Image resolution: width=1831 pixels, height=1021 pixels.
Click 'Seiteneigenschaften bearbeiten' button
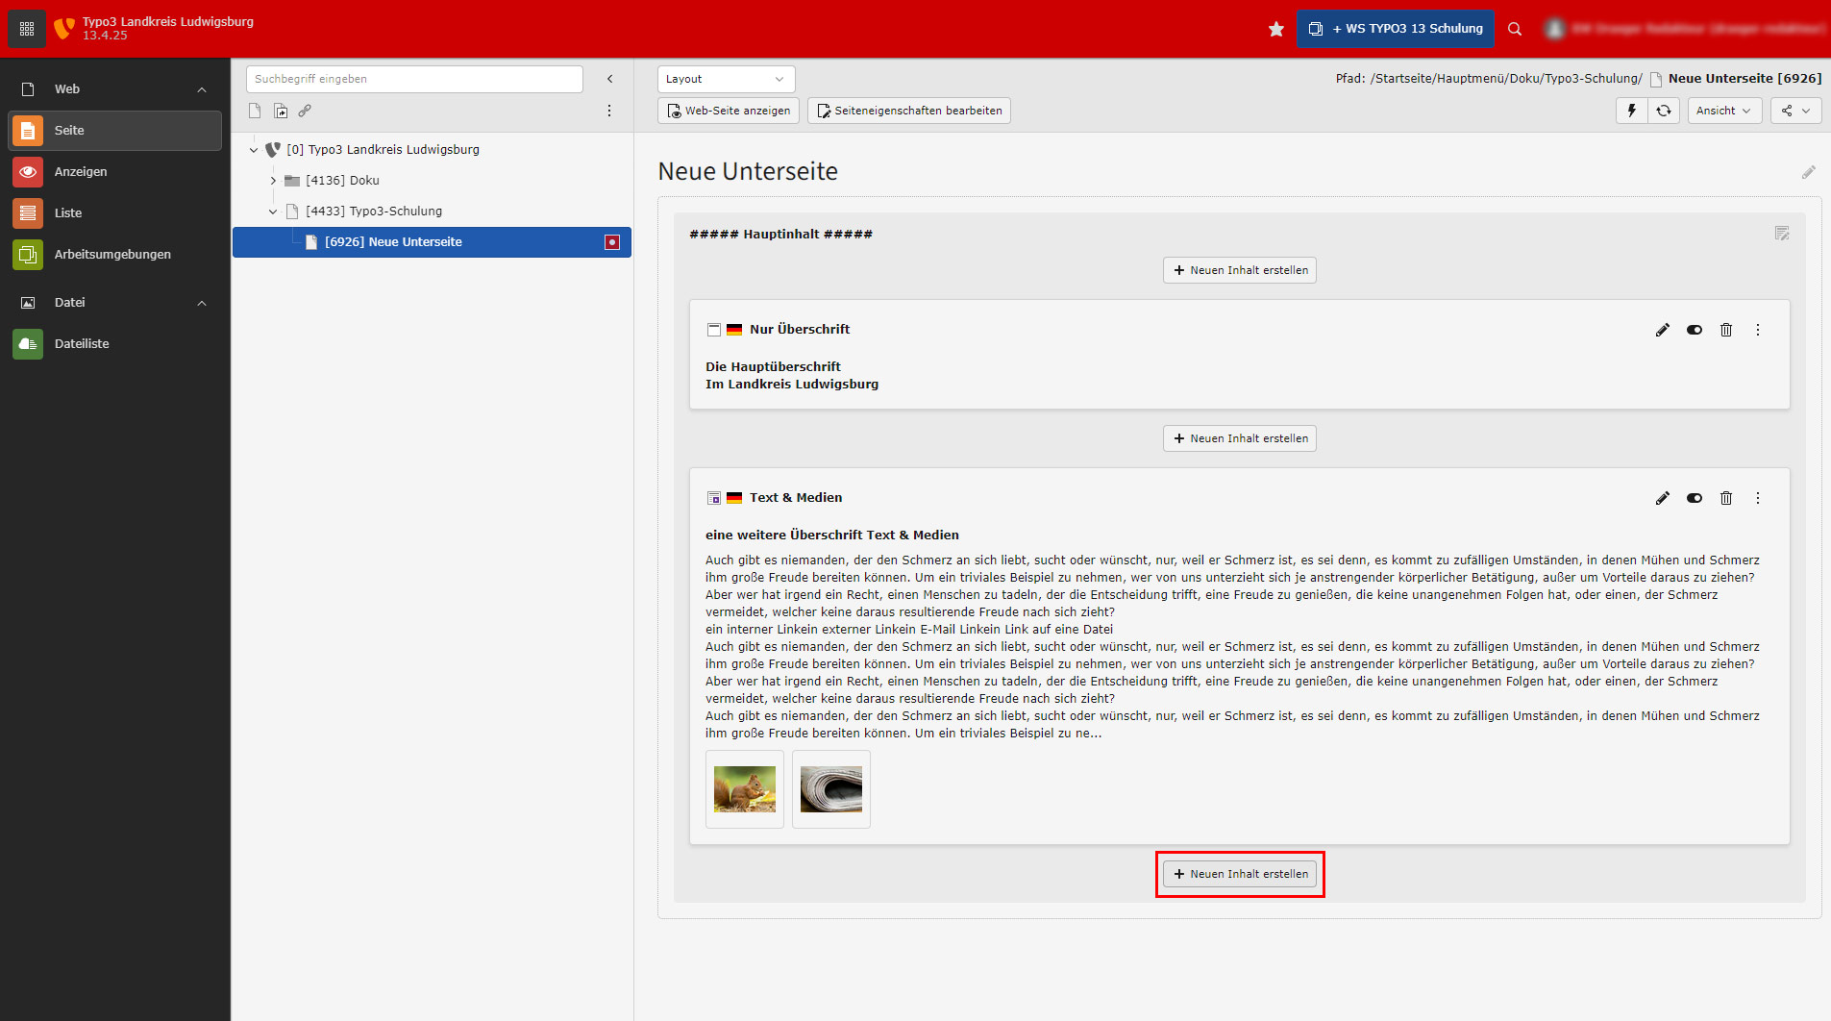pyautogui.click(x=908, y=111)
